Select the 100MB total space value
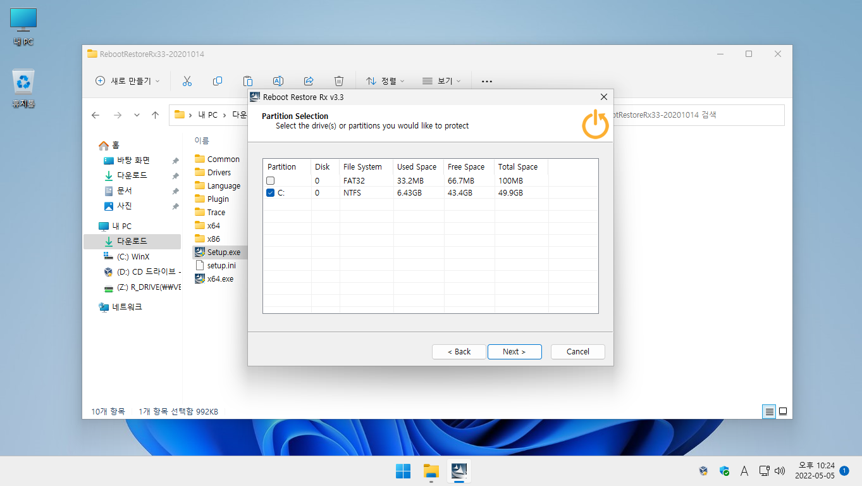 click(510, 181)
